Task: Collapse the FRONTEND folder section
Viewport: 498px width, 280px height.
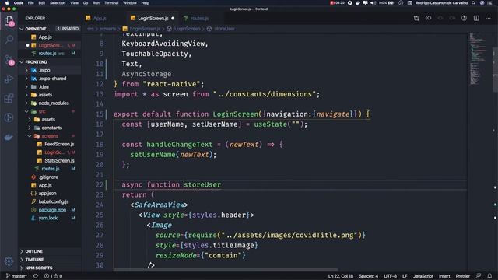Action: pyautogui.click(x=22, y=62)
